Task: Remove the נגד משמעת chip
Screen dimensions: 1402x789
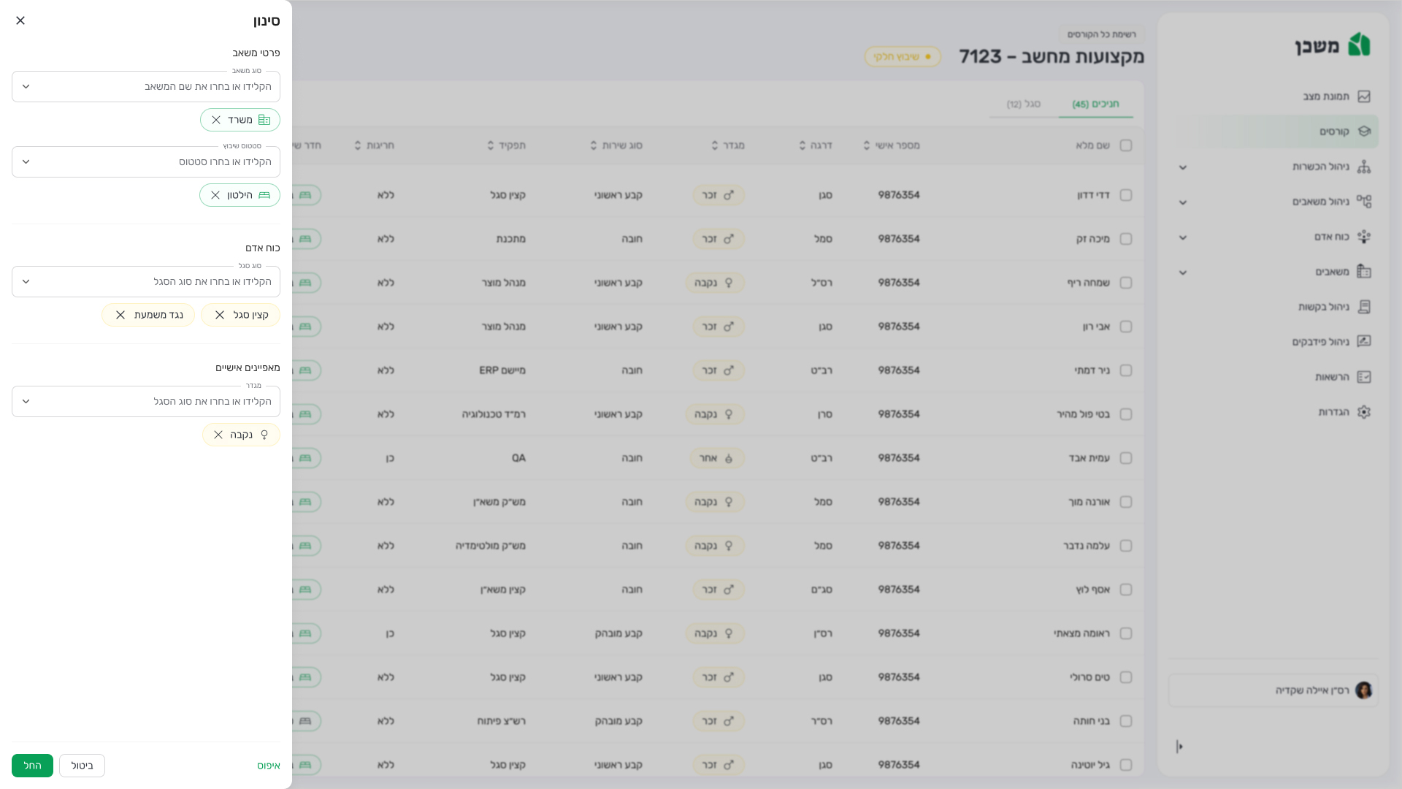Action: click(120, 315)
